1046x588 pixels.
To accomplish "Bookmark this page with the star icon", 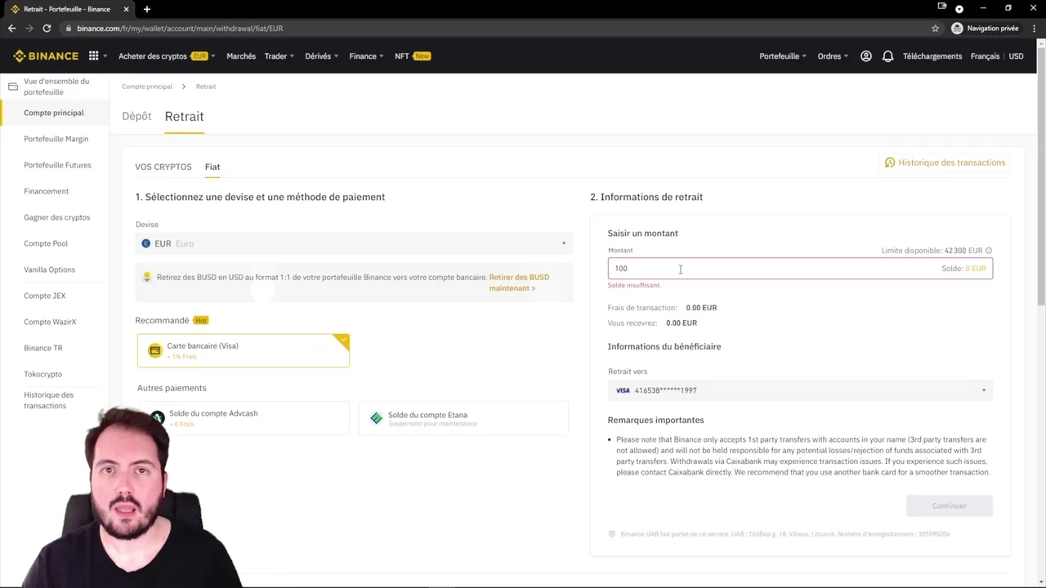I will point(936,28).
